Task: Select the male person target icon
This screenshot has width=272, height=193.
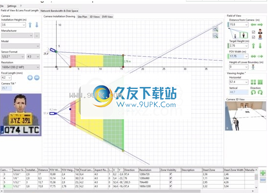Action: tap(260, 32)
